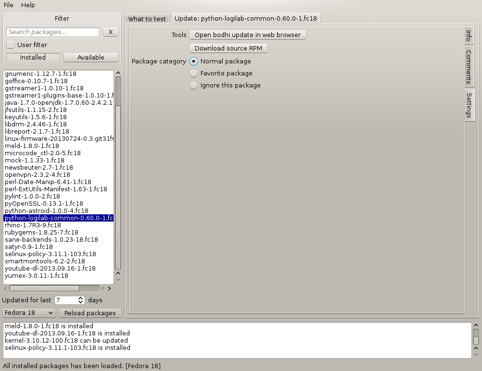Switch to the What to test tab

[x=147, y=19]
